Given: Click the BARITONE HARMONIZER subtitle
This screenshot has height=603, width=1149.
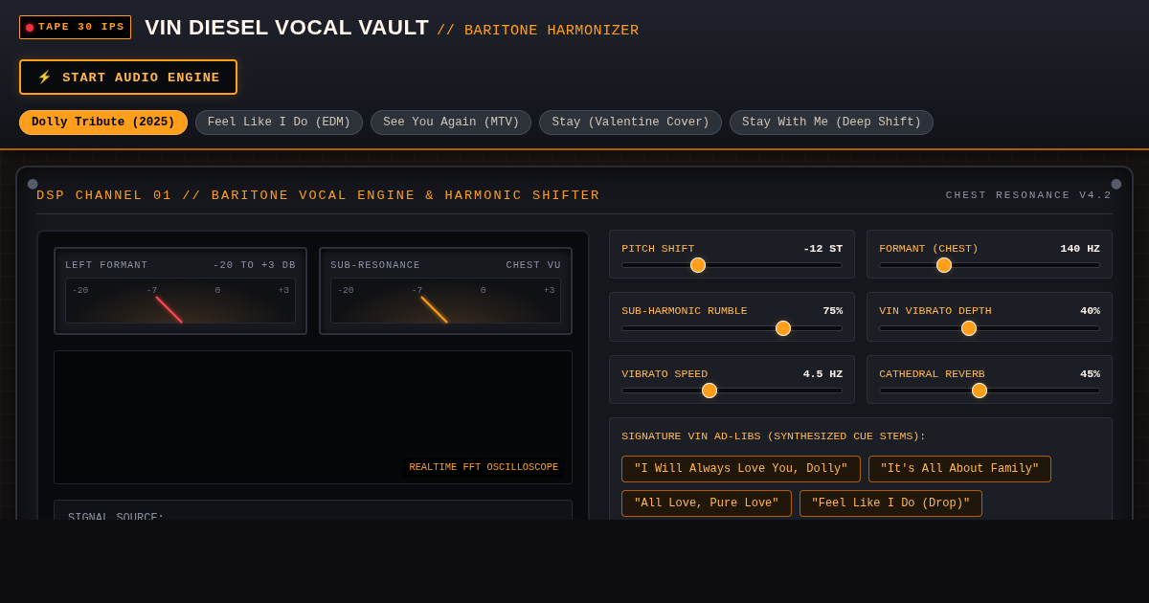Looking at the screenshot, I should (538, 31).
